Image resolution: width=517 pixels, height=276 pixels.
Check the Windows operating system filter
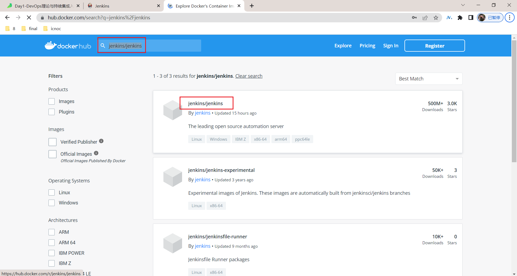pos(51,203)
